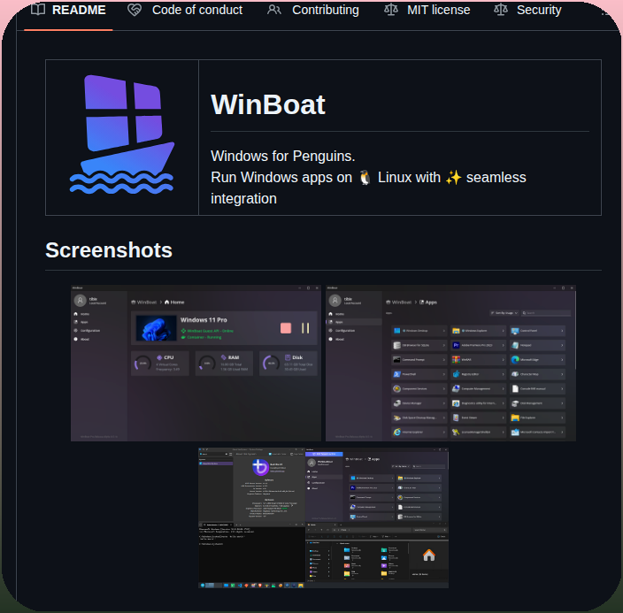The height and width of the screenshot is (613, 623).
Task: Open the WinBoat Apps list screenshot
Action: [x=450, y=364]
